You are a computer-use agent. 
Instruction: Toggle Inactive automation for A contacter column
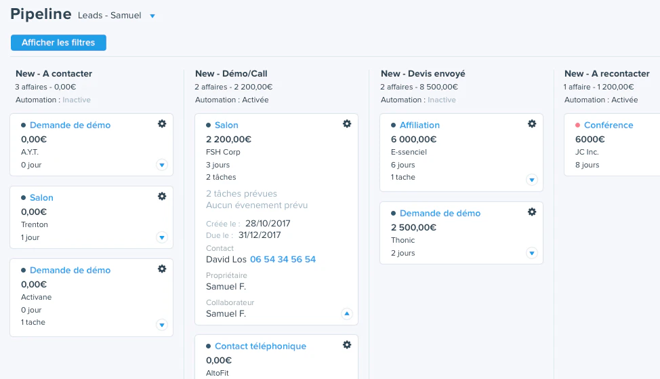[77, 100]
